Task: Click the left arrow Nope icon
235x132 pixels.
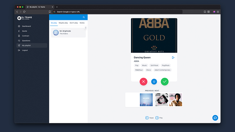Action: 147,118
